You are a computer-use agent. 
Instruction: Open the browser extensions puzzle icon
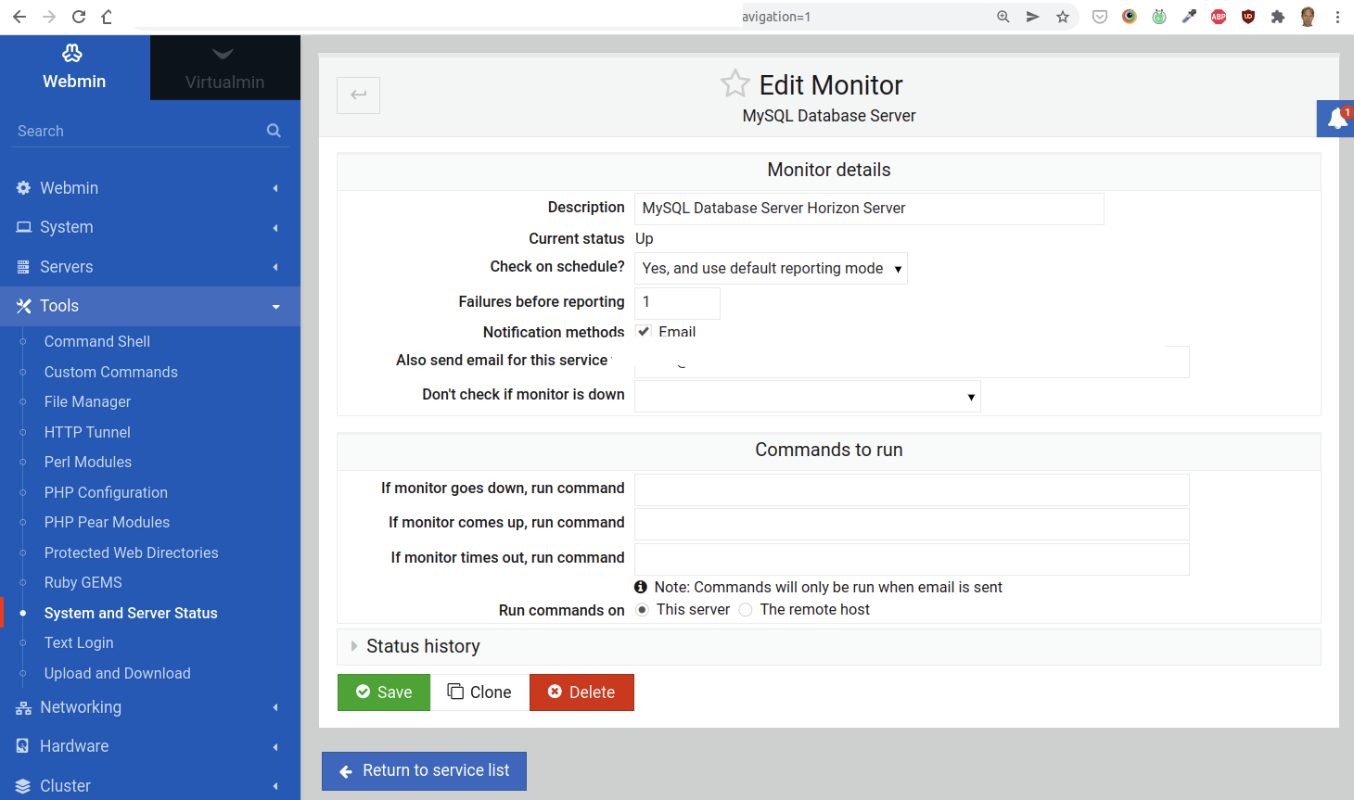click(1277, 17)
